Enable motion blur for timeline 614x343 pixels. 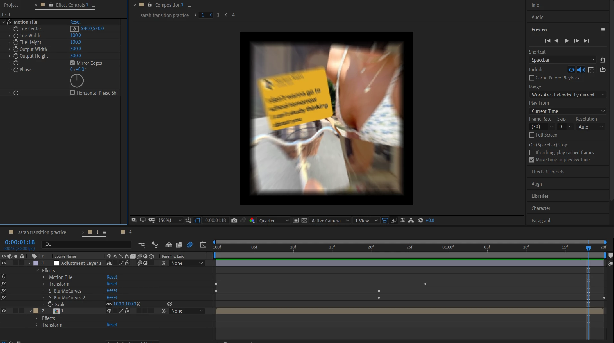pyautogui.click(x=190, y=245)
